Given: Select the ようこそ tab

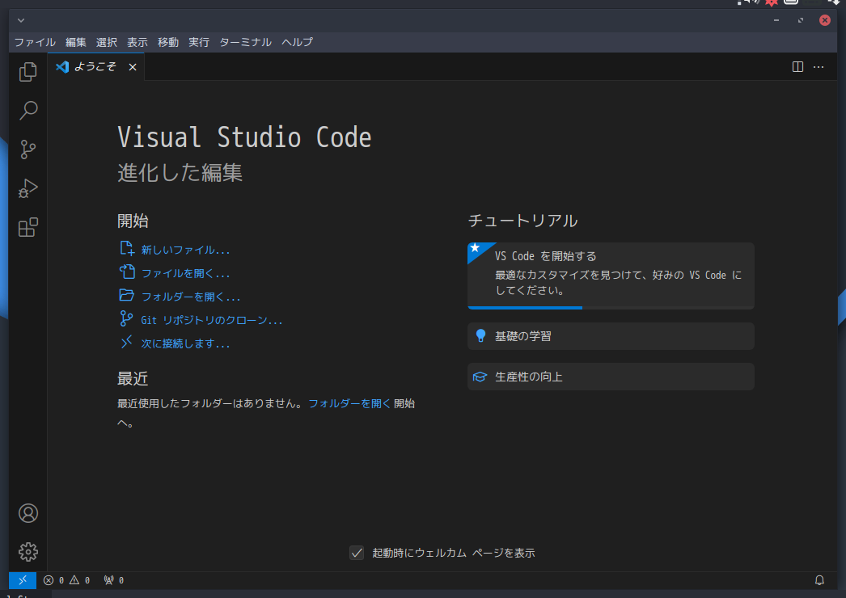Looking at the screenshot, I should pyautogui.click(x=95, y=67).
